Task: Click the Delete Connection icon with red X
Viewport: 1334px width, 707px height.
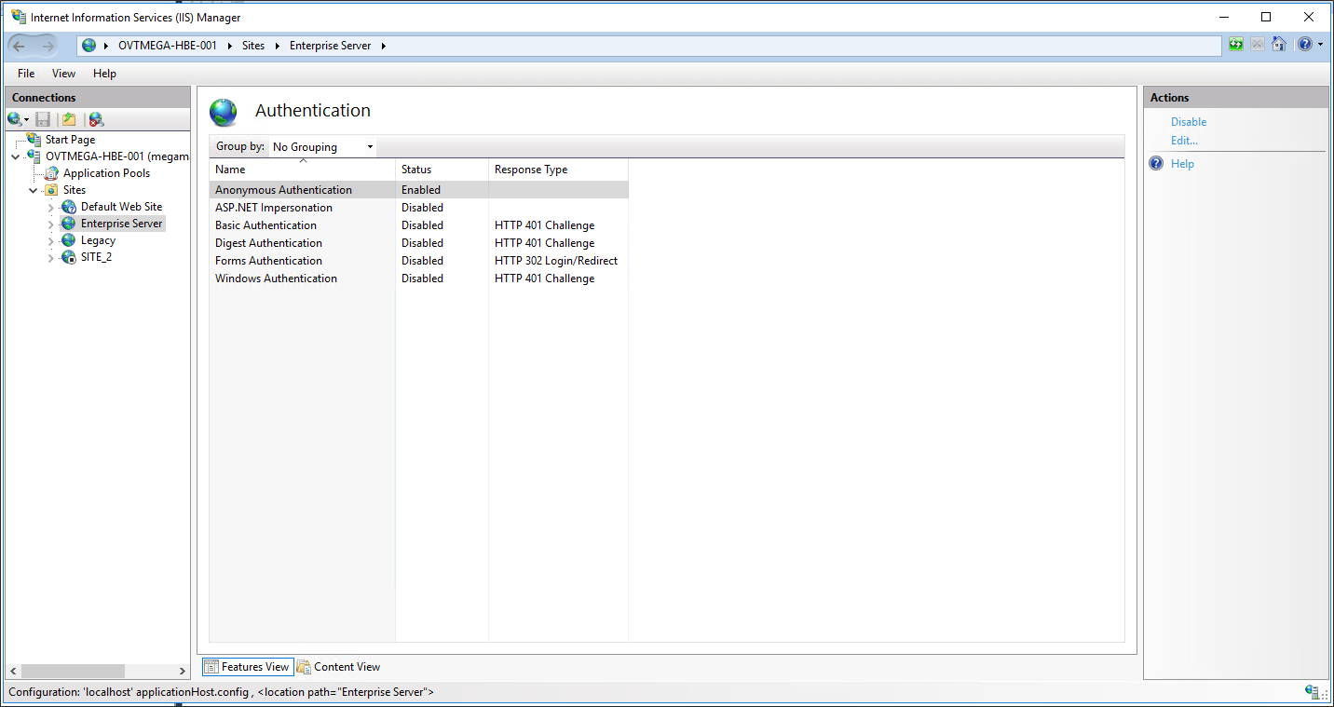Action: [96, 119]
